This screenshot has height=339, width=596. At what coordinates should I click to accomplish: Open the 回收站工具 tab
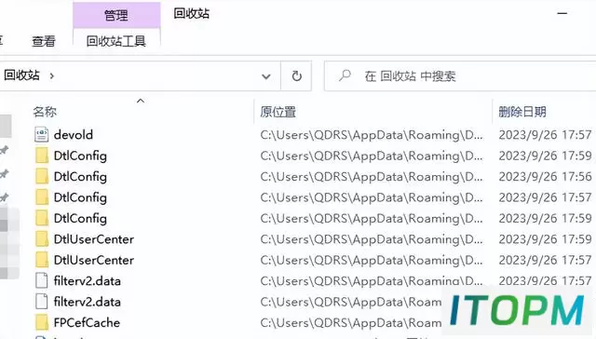pos(116,41)
